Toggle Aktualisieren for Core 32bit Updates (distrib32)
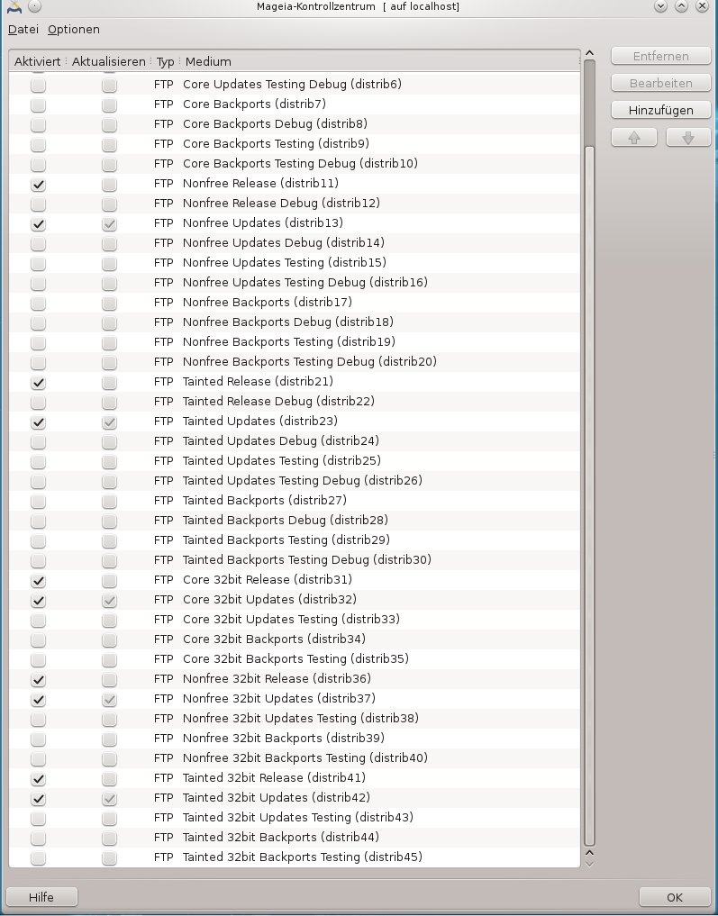Screen dimensions: 718x916 coord(109,600)
